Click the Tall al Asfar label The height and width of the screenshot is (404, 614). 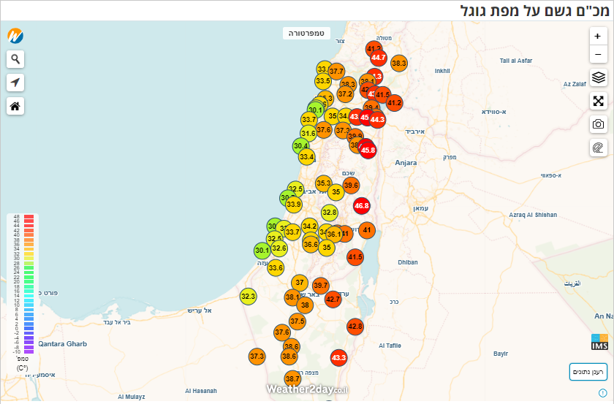[x=516, y=61]
